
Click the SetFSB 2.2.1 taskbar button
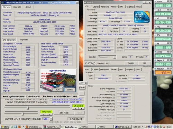(x=123, y=127)
